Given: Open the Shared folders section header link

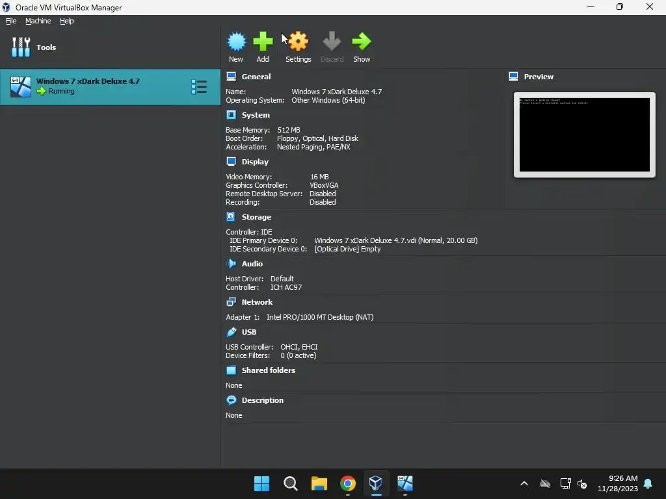Looking at the screenshot, I should pos(269,370).
